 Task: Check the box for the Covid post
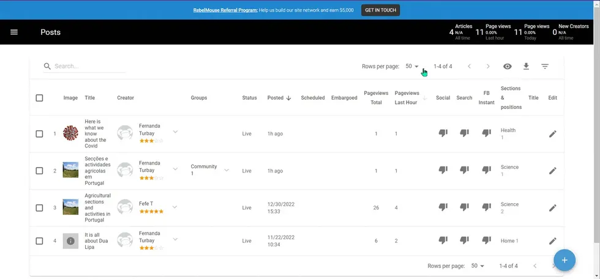pyautogui.click(x=39, y=134)
